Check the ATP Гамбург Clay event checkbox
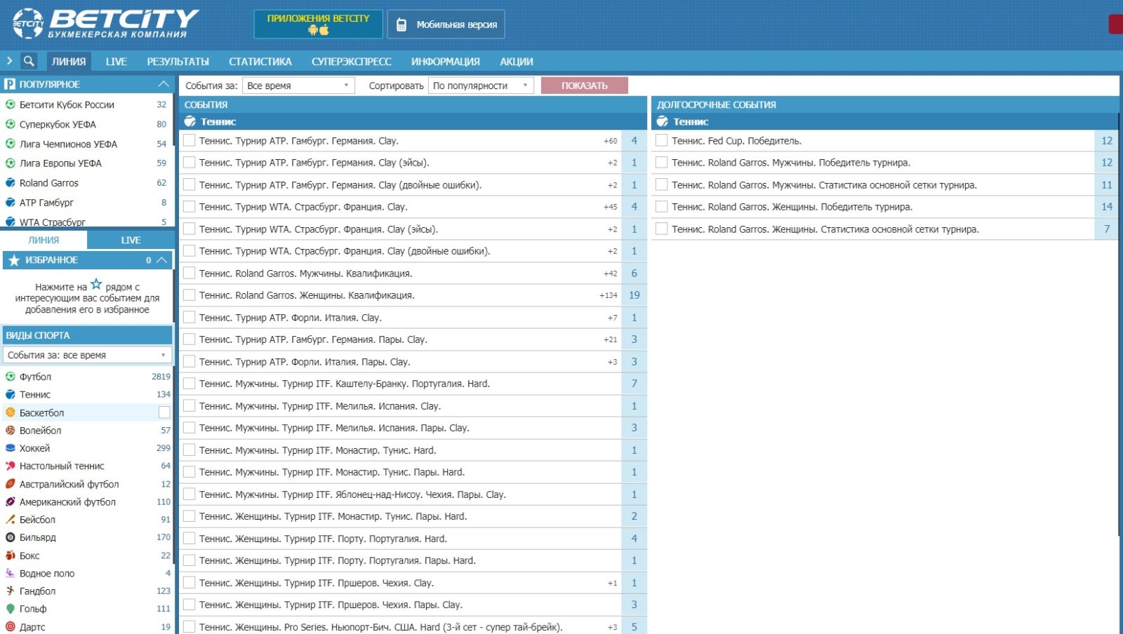The height and width of the screenshot is (634, 1123). [189, 140]
